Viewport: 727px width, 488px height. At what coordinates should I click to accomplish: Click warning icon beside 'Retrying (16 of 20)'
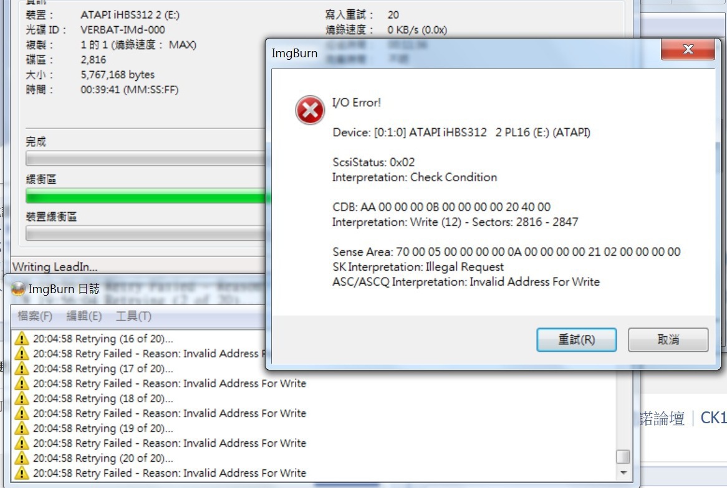pyautogui.click(x=21, y=339)
